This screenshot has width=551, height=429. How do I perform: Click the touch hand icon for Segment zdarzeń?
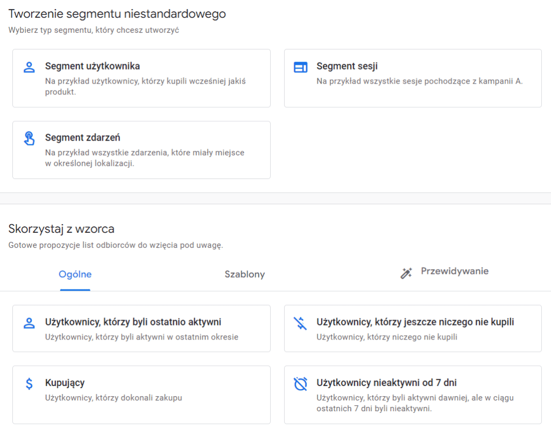pyautogui.click(x=29, y=139)
